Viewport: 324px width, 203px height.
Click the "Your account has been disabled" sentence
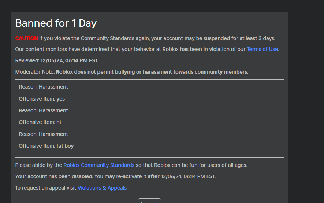click(115, 176)
